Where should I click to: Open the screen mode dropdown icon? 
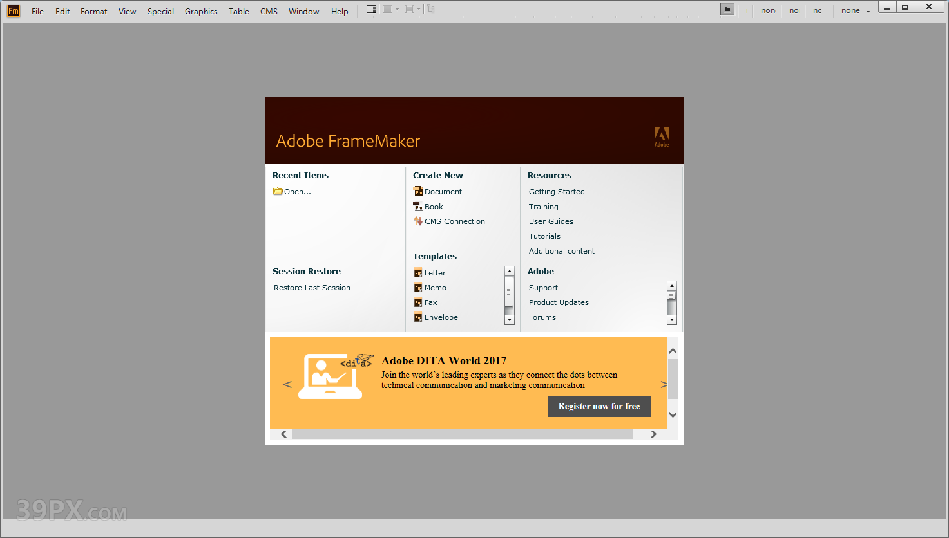(391, 9)
